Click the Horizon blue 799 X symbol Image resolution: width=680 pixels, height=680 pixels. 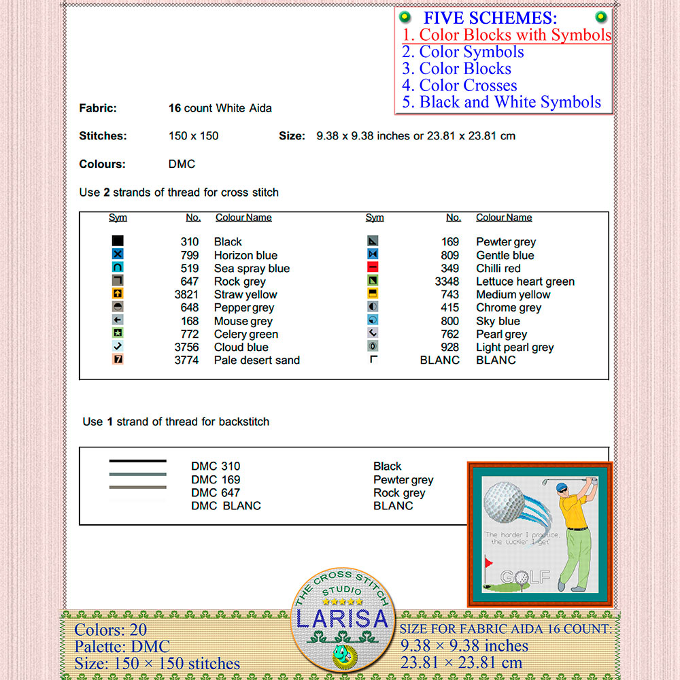coord(118,254)
